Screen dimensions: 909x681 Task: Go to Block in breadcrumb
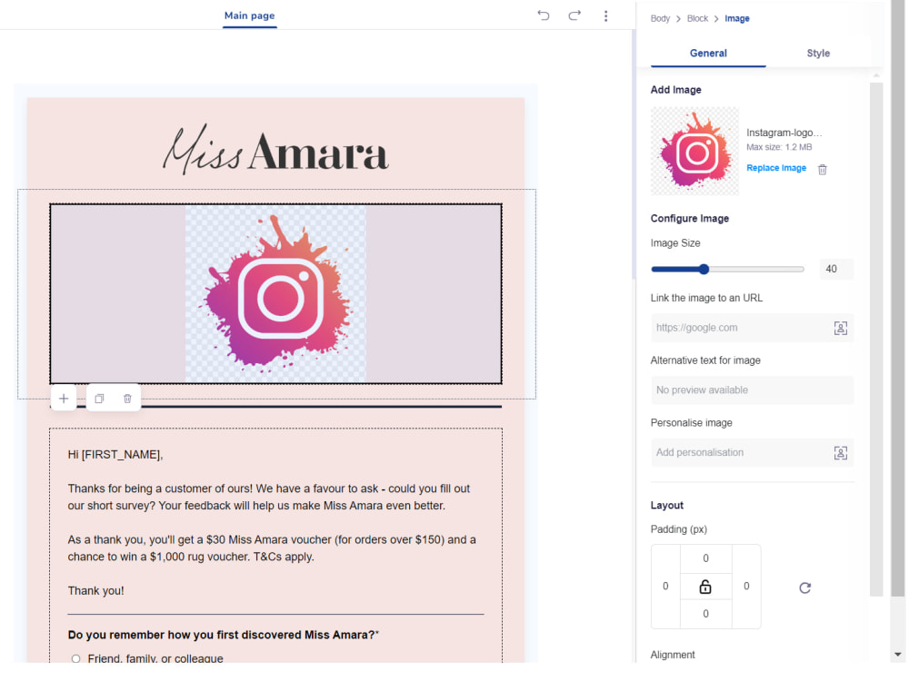pos(697,18)
